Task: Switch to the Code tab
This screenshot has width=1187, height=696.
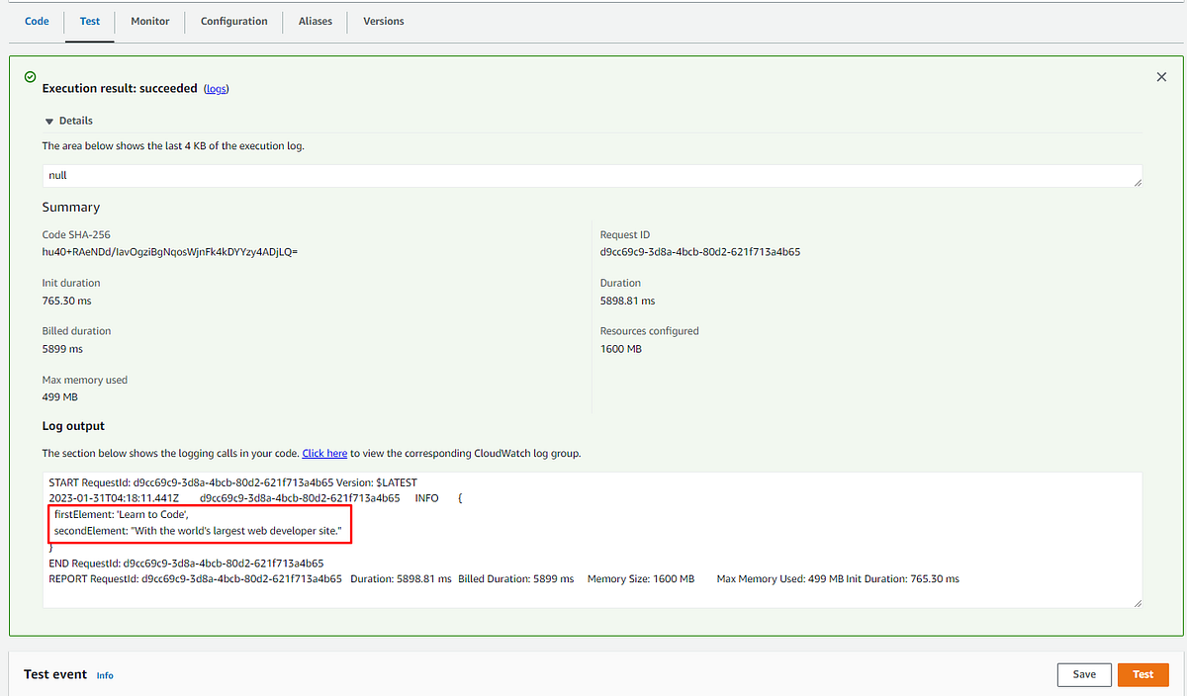Action: coord(37,21)
